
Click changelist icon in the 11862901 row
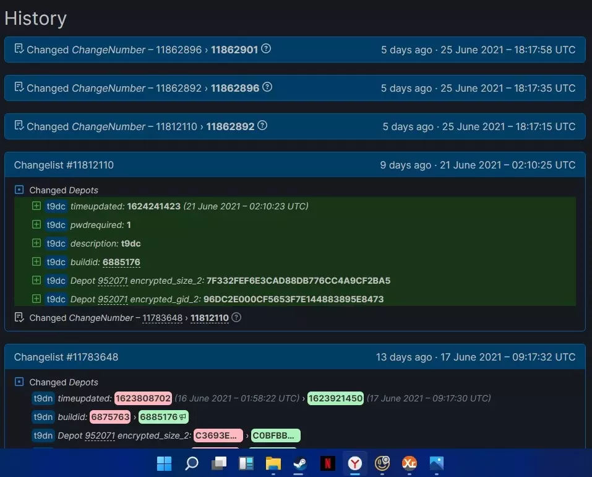pyautogui.click(x=19, y=49)
